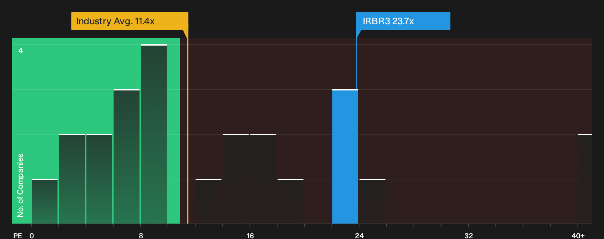Click the PE axis title
This screenshot has height=239, width=604.
[x=18, y=235]
